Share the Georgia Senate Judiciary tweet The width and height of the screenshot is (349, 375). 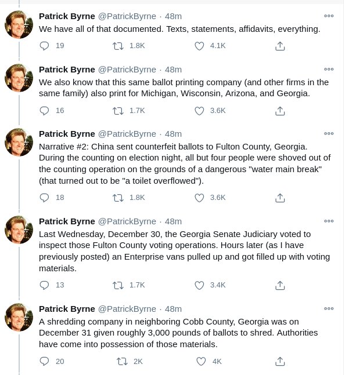(279, 285)
